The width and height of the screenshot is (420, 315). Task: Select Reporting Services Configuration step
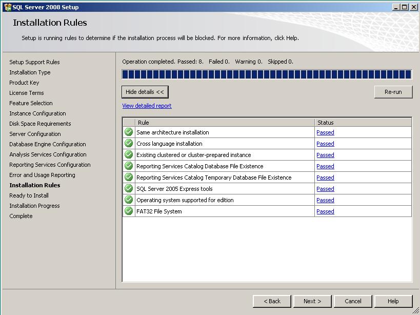[50, 165]
